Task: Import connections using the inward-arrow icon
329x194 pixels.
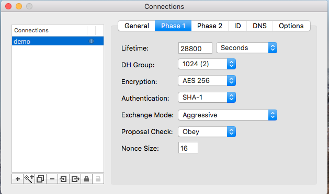Action: pos(63,179)
